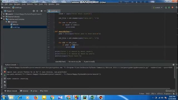Collapse all in the Project panel

37,11
